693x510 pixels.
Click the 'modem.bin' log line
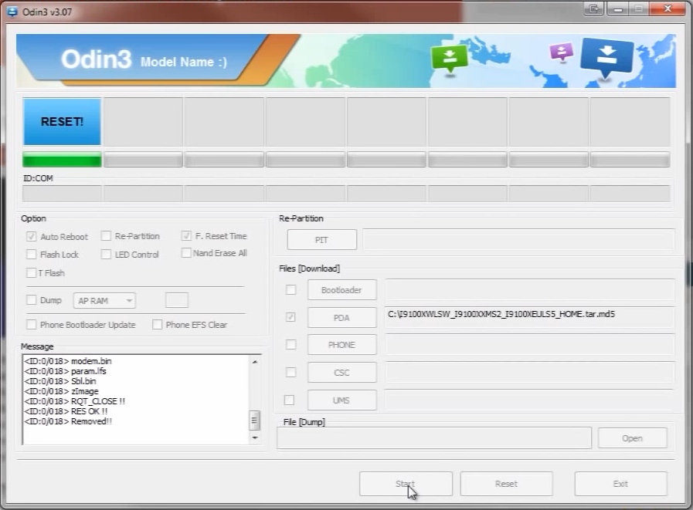click(68, 361)
